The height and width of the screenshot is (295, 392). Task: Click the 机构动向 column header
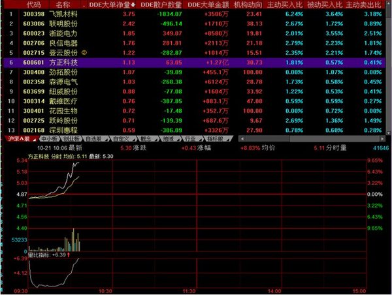point(248,5)
